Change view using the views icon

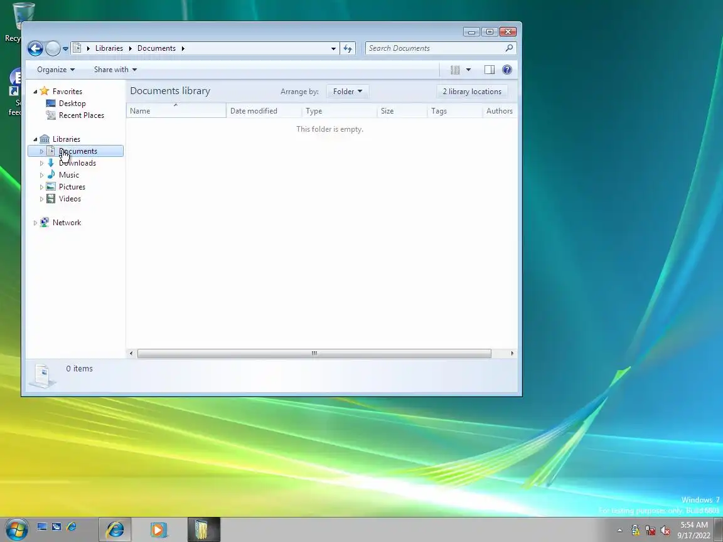coord(455,70)
